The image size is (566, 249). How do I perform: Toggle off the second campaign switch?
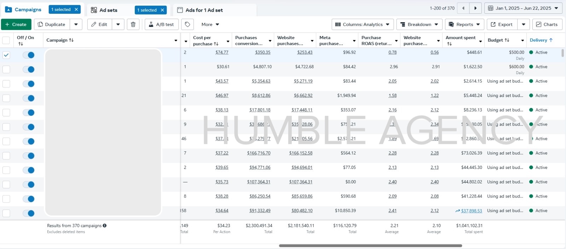(x=28, y=69)
